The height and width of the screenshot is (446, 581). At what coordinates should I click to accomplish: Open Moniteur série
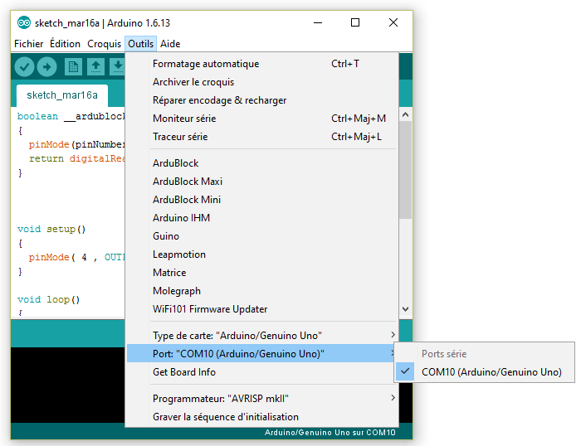click(262, 119)
